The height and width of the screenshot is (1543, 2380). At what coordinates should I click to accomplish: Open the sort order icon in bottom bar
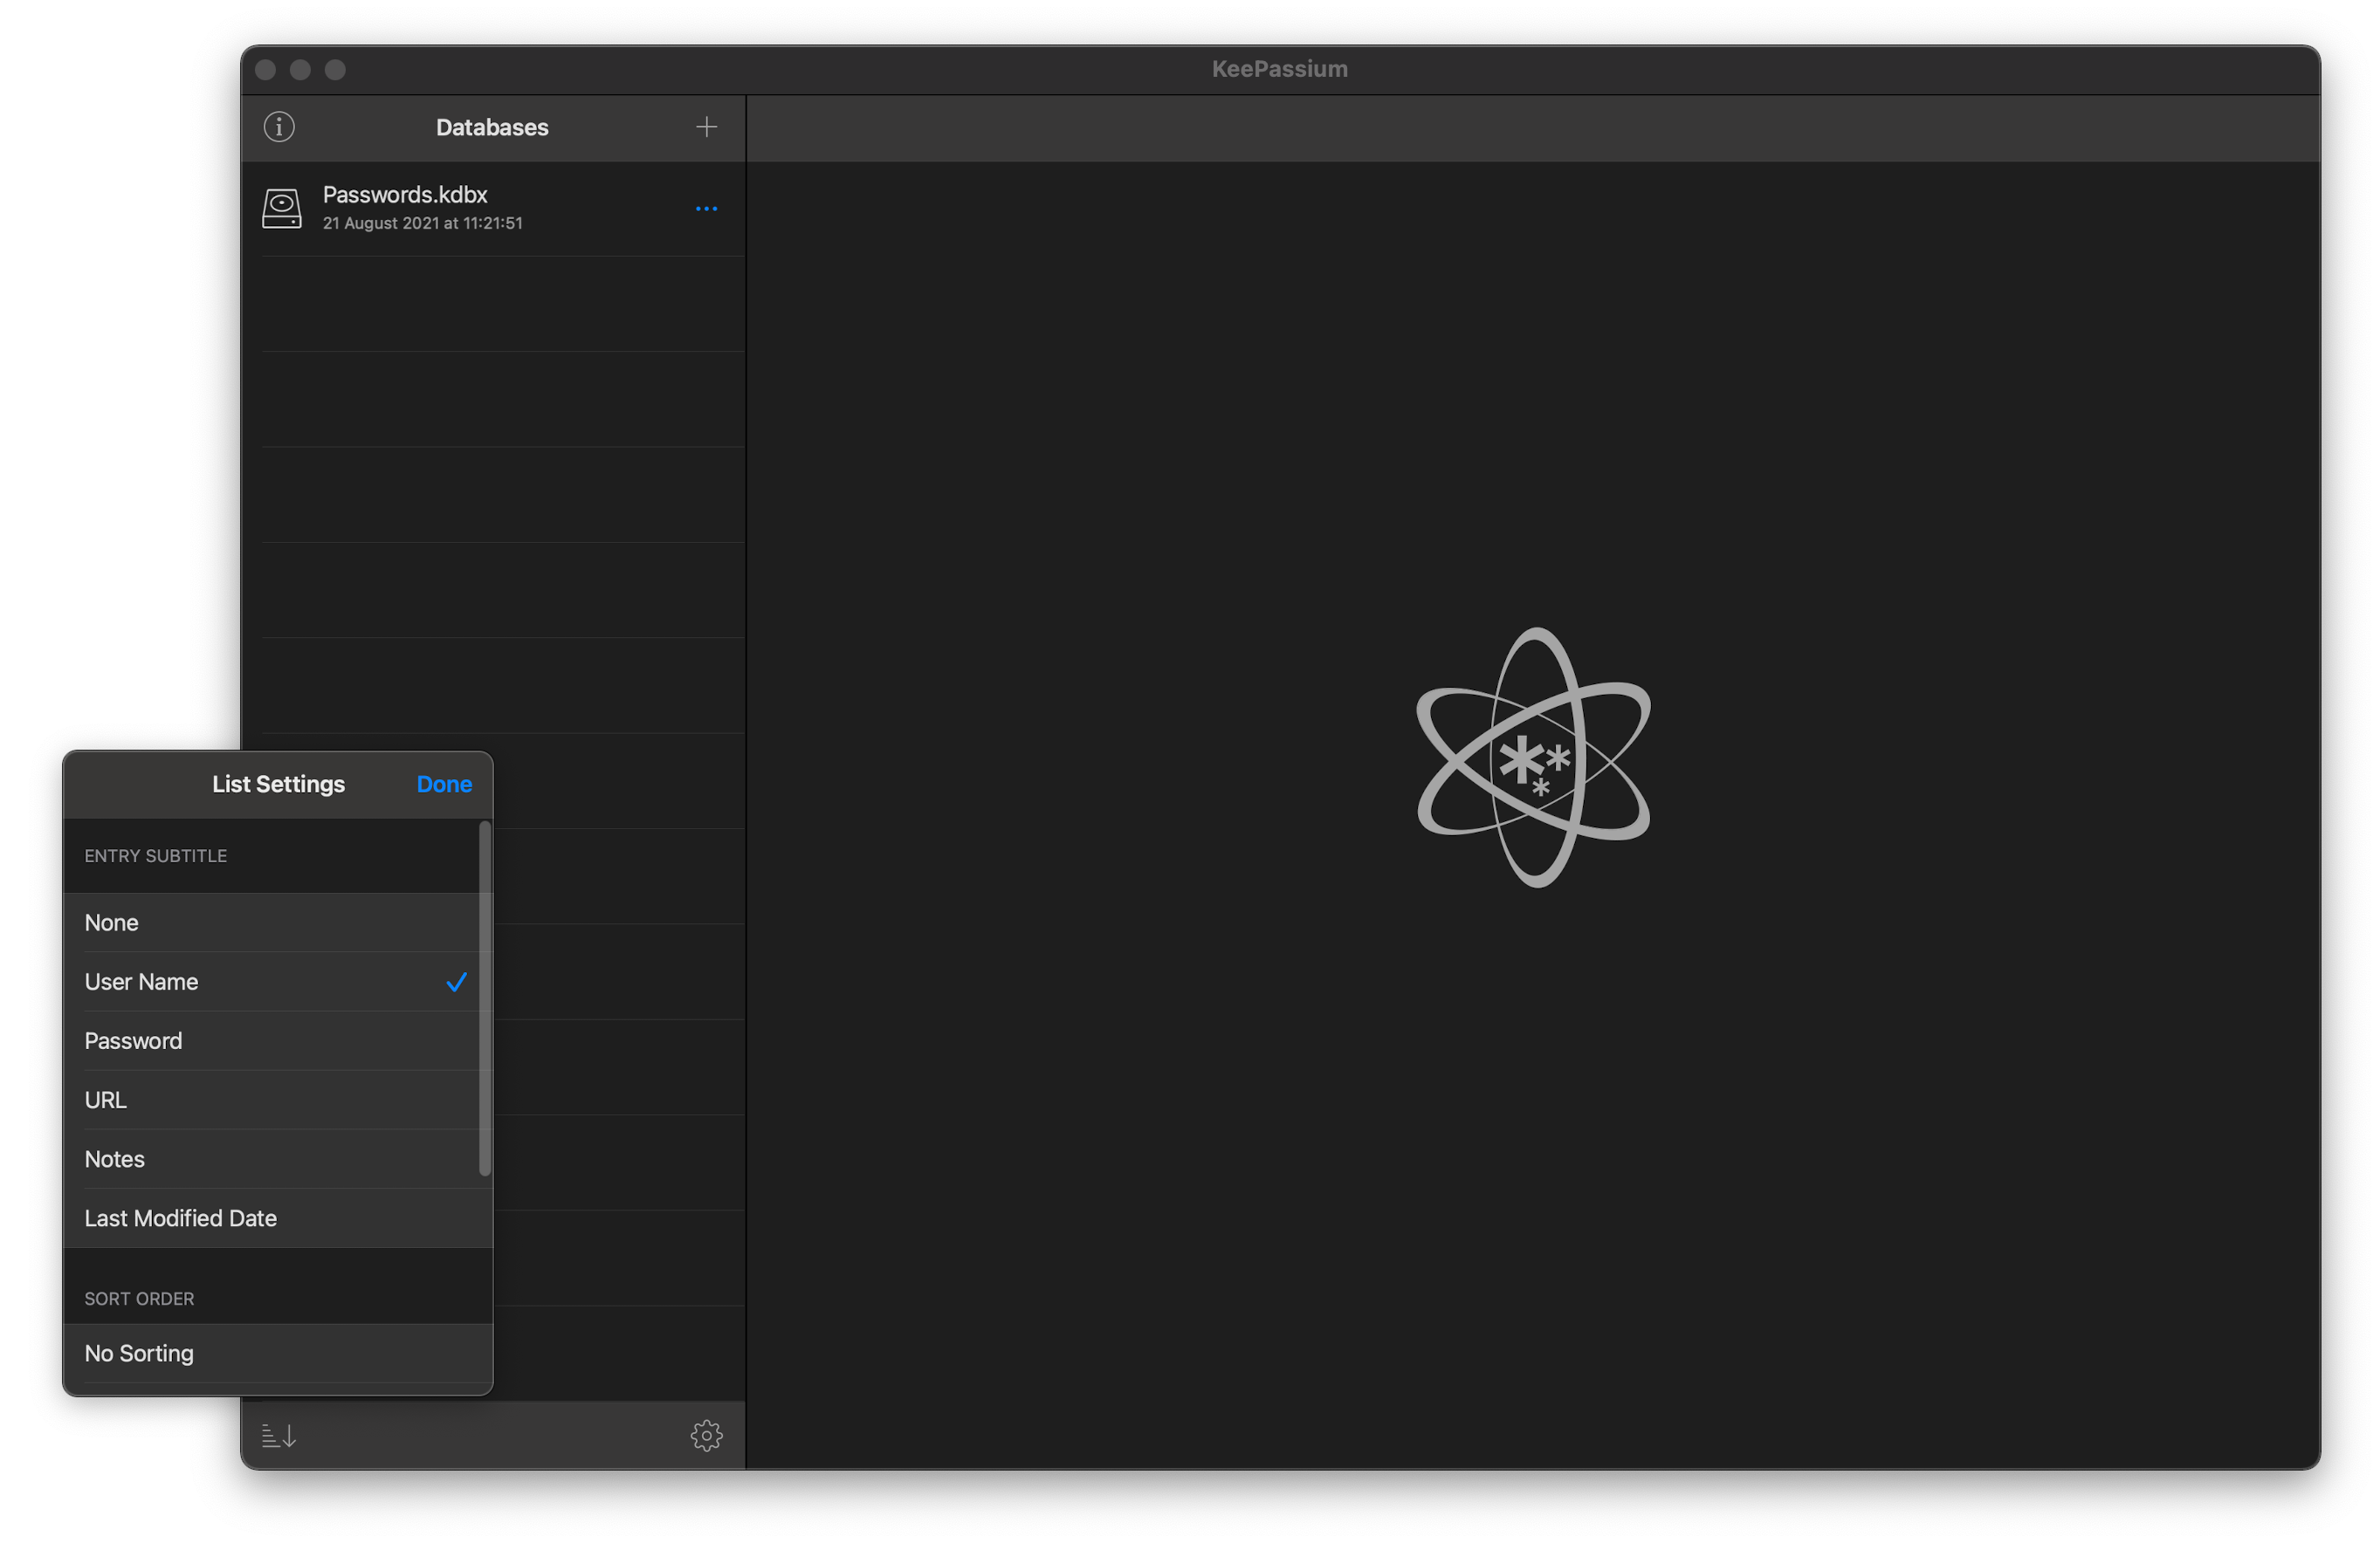(x=278, y=1435)
